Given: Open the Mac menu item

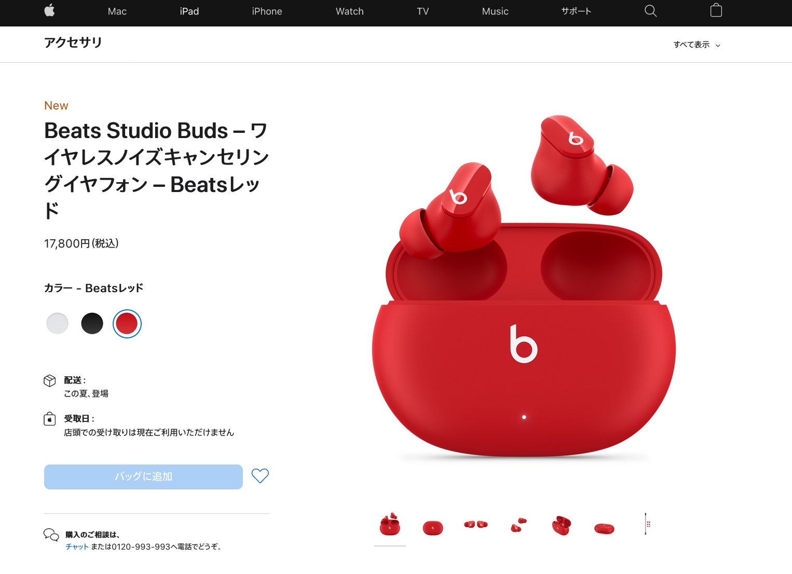Looking at the screenshot, I should coord(117,11).
